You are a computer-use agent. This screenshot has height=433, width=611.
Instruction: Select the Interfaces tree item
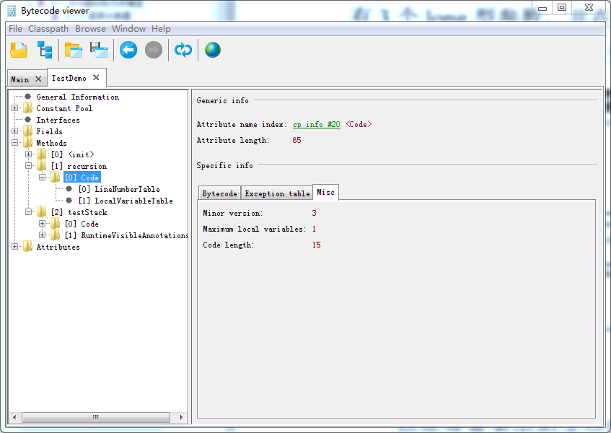pyautogui.click(x=58, y=120)
